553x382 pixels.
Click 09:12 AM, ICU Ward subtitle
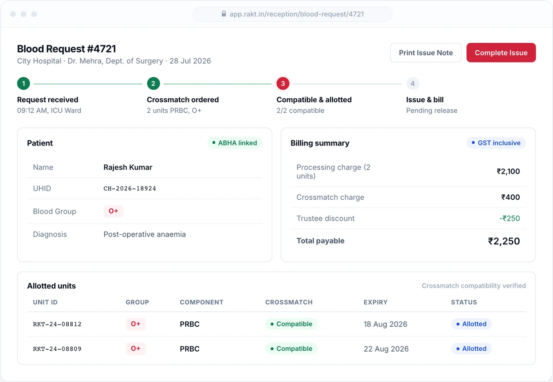tap(49, 110)
